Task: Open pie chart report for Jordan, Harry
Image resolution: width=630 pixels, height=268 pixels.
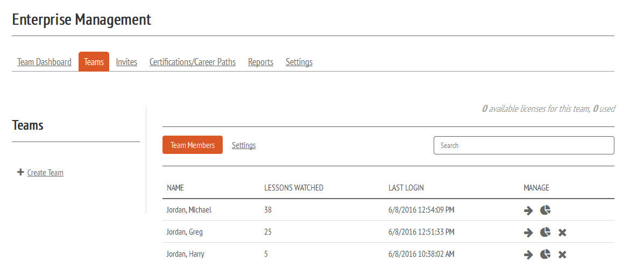Action: click(x=545, y=255)
